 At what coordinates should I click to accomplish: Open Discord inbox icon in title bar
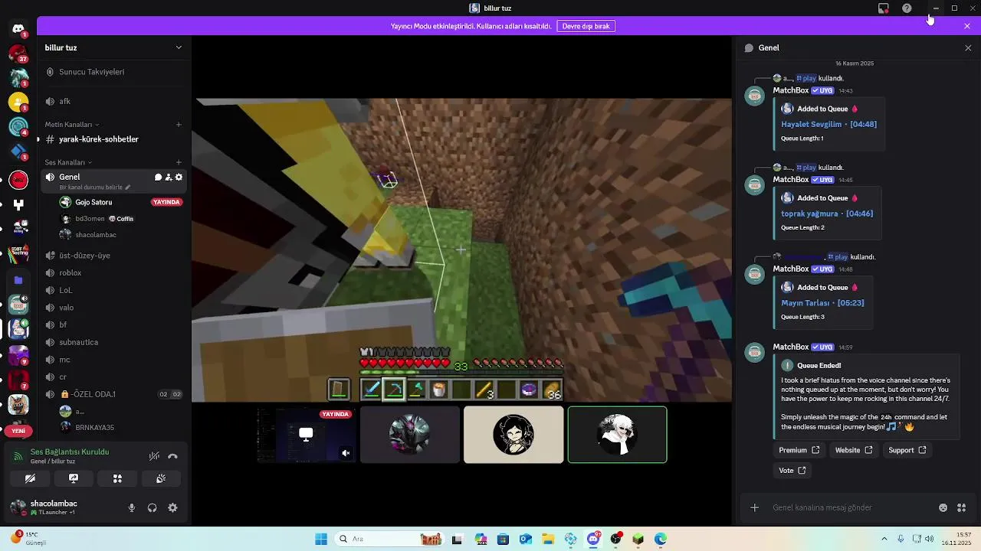point(884,8)
